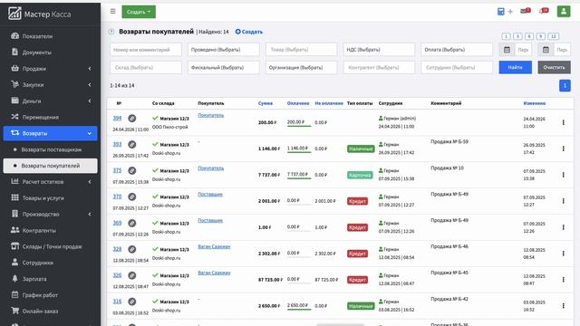Open the НДС (Выбрать) dropdown
Screen dimensions: 580x326
[x=379, y=50]
